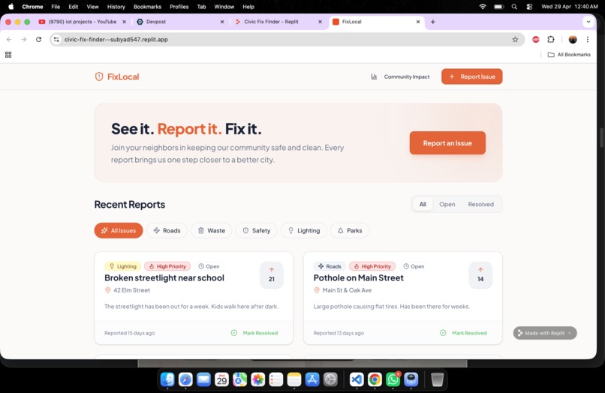
Task: Open the History menu
Action: (x=116, y=7)
